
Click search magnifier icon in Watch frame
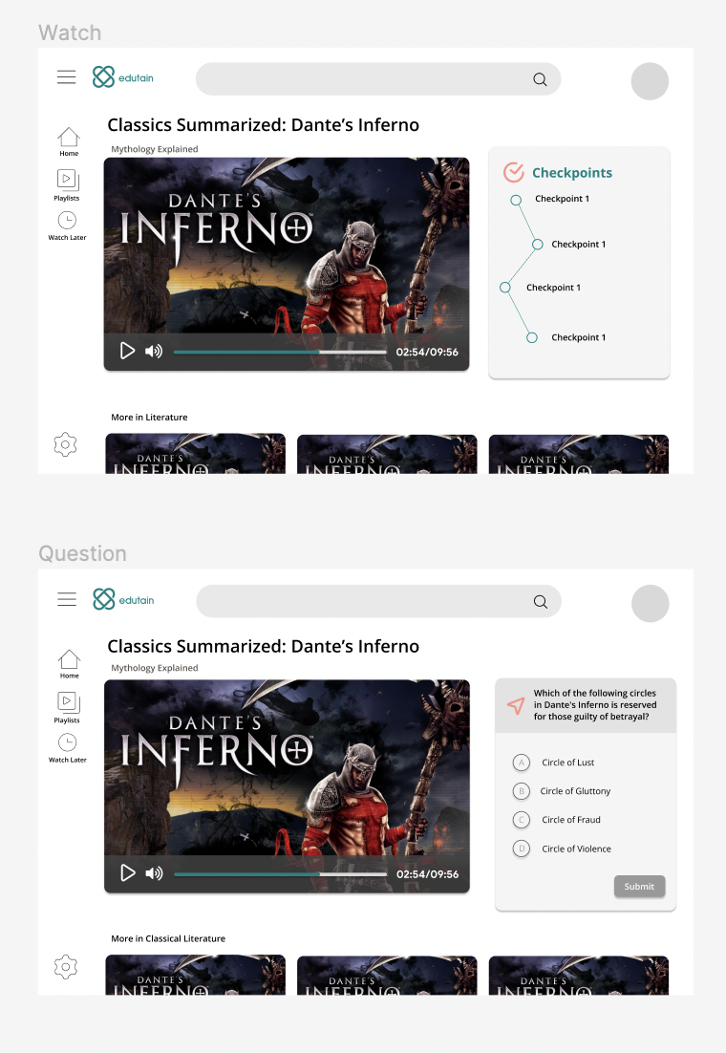tap(540, 79)
